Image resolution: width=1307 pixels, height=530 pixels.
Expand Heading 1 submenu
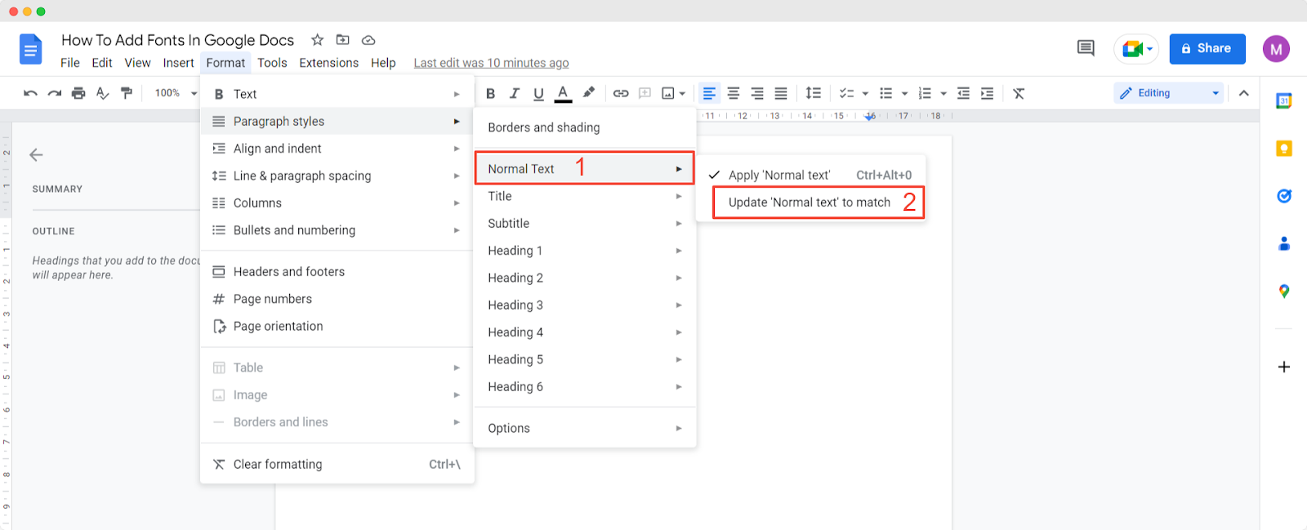tap(585, 251)
